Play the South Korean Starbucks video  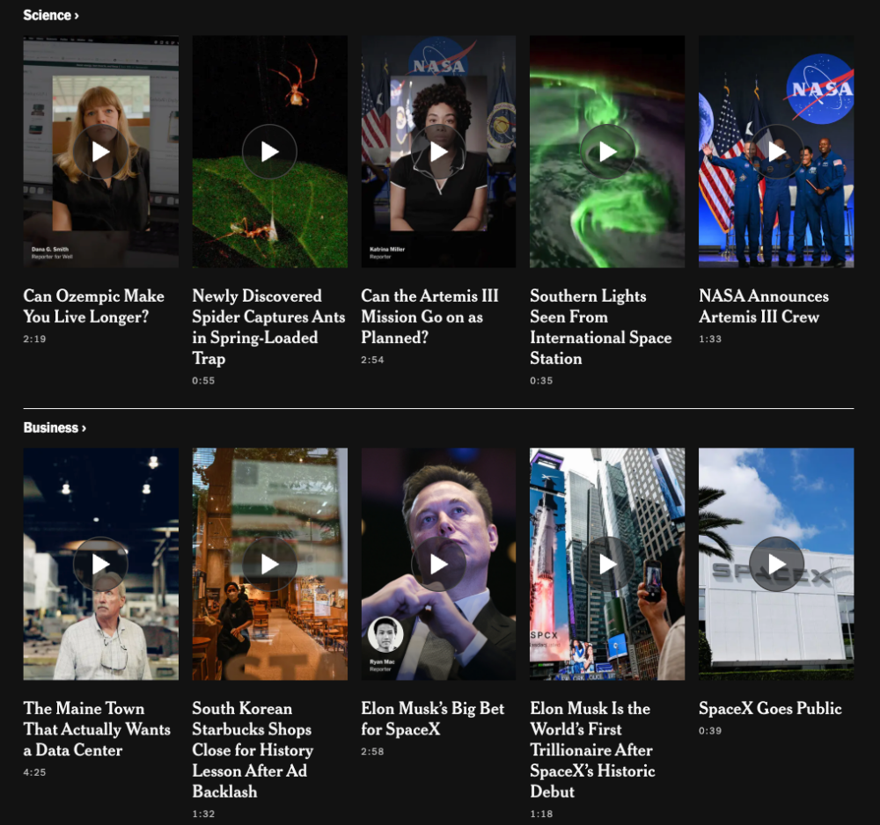pyautogui.click(x=269, y=564)
